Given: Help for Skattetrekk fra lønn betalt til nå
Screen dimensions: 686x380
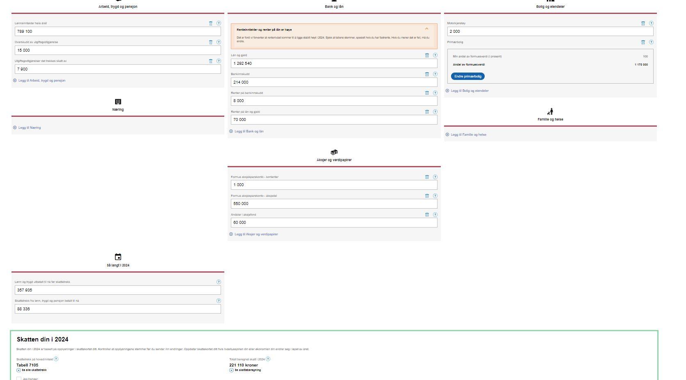Looking at the screenshot, I should click(219, 301).
